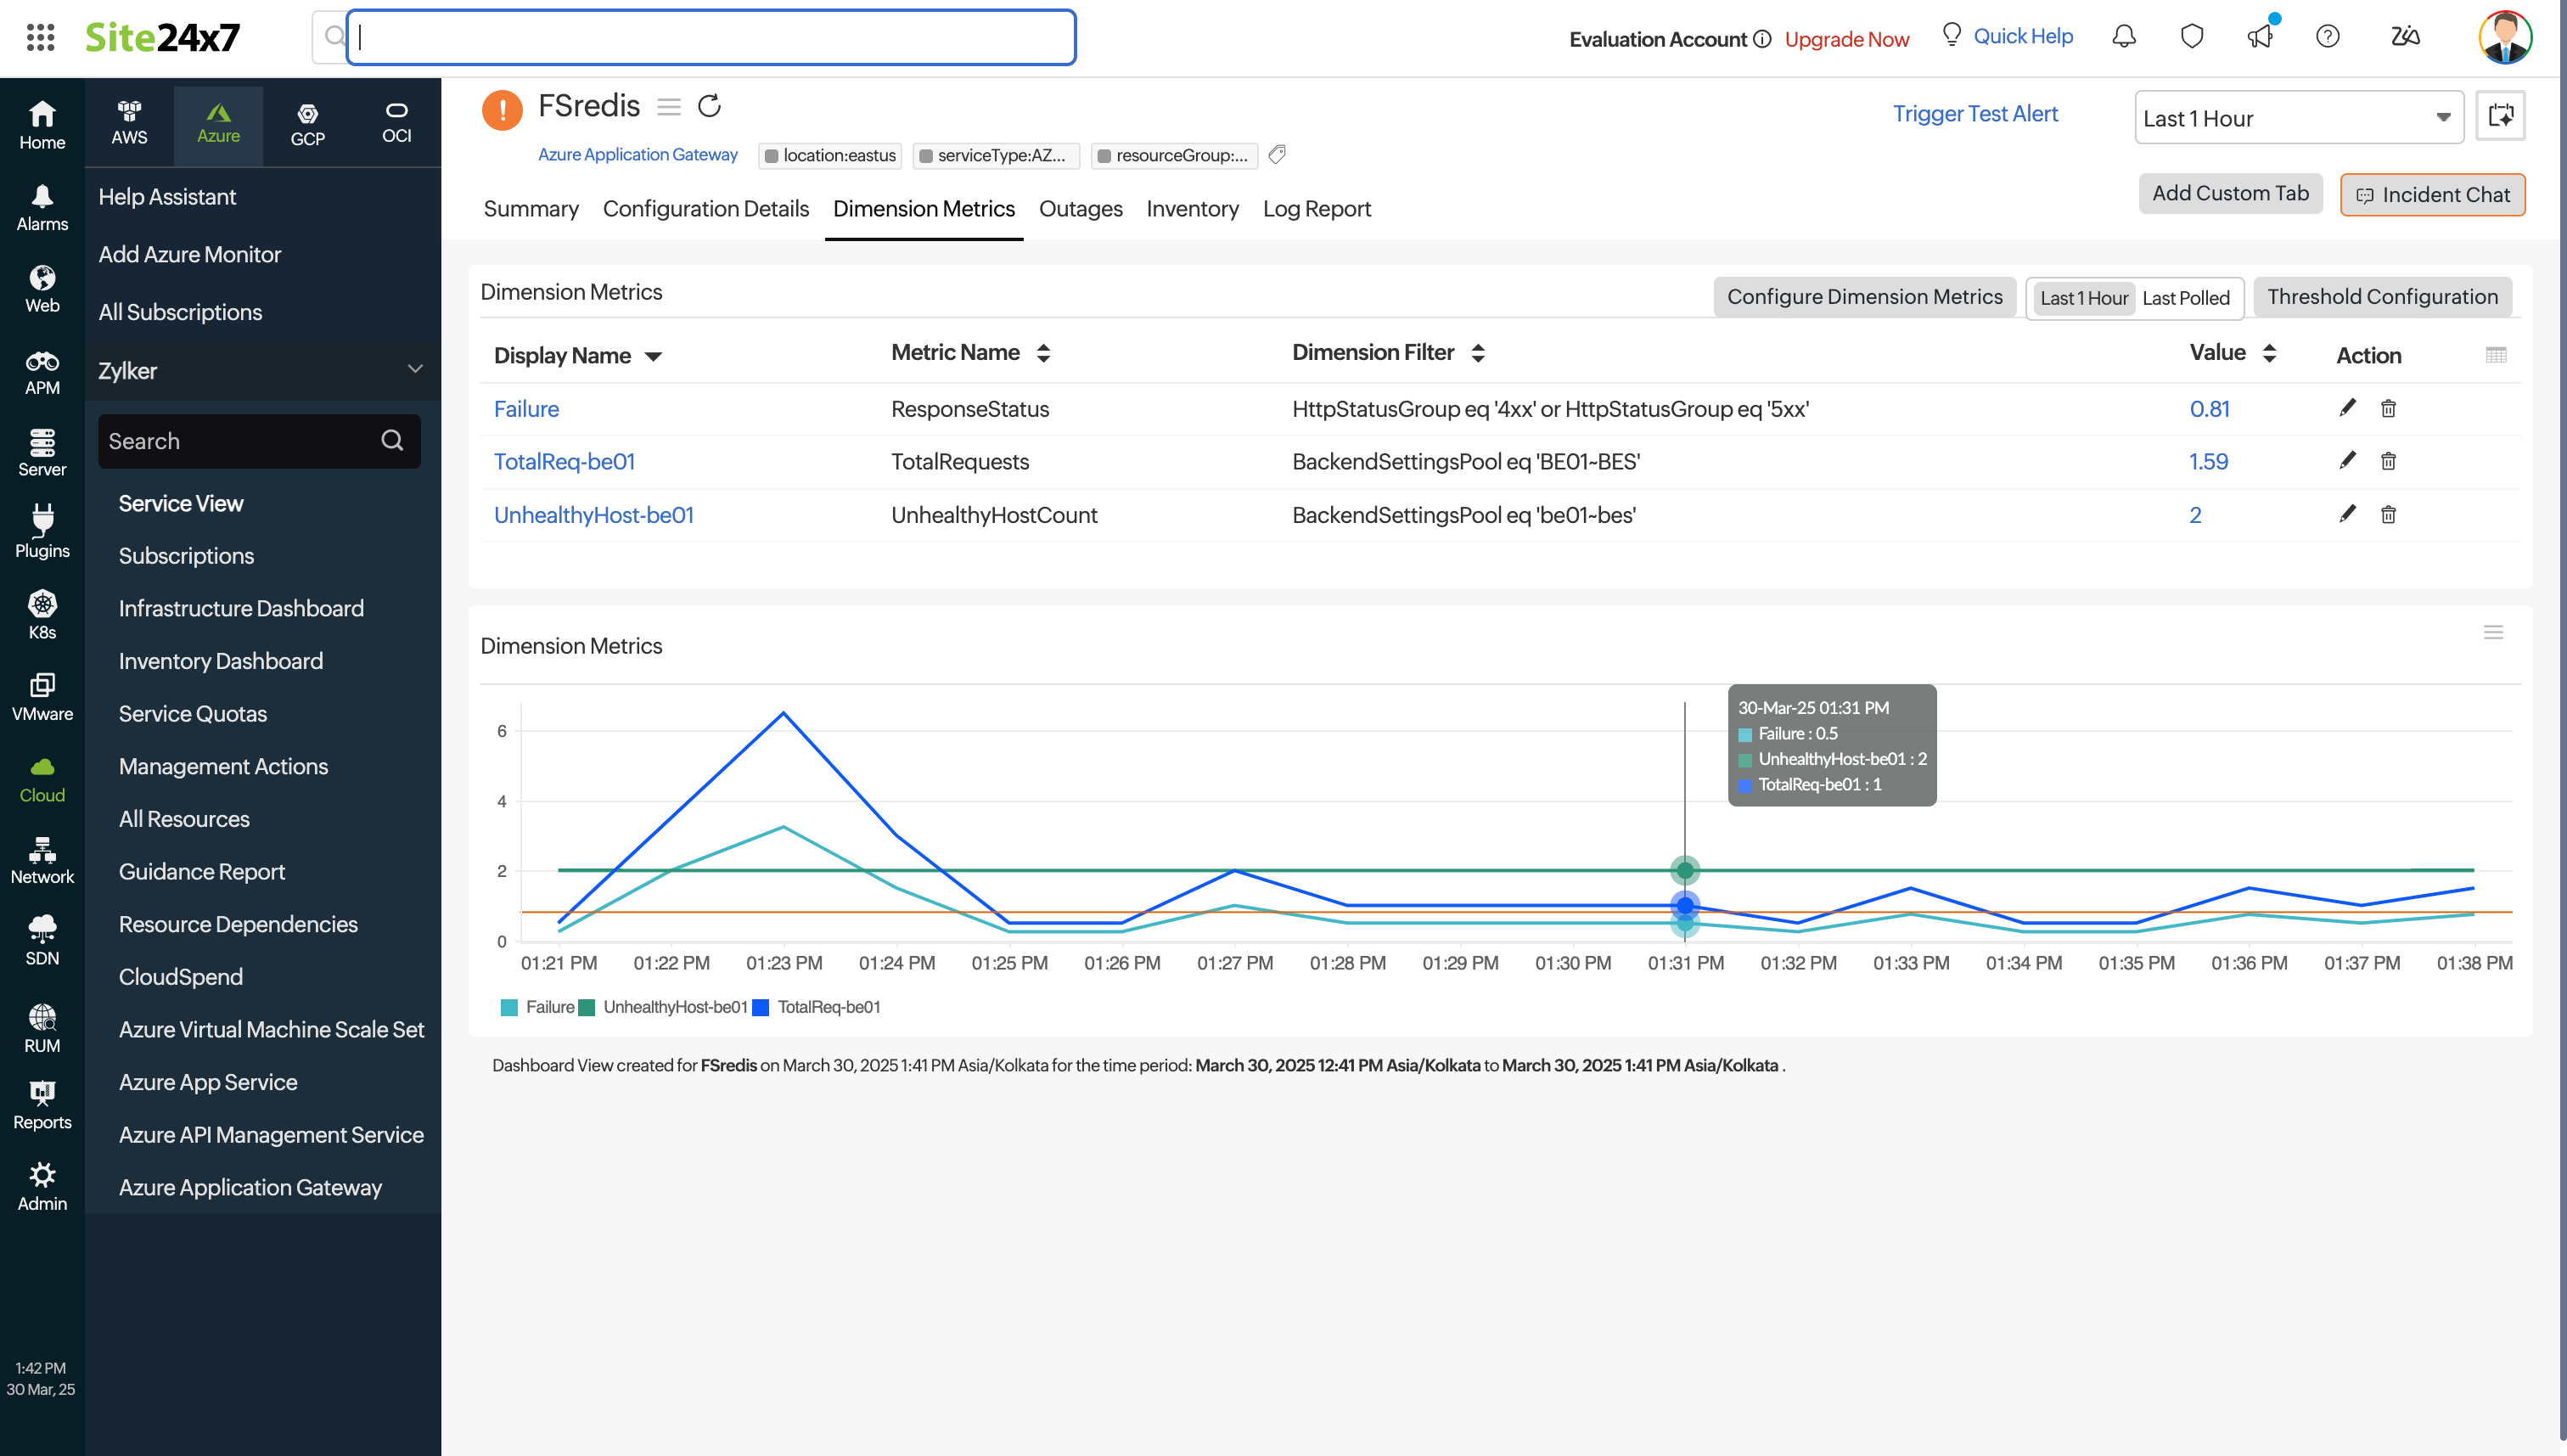Toggle Failure series in chart legend
Screen dimensions: 2567x1456
point(539,1007)
